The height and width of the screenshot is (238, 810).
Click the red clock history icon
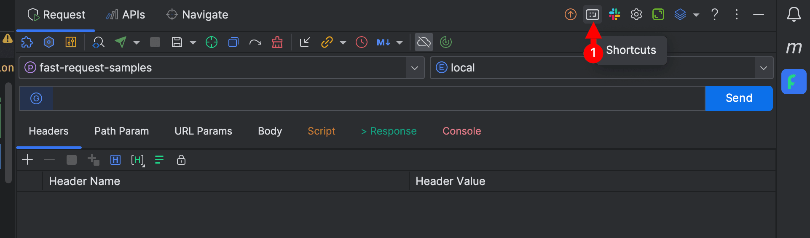(x=361, y=42)
